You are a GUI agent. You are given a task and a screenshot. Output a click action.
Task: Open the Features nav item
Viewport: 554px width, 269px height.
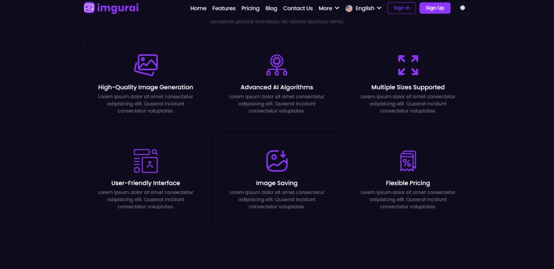(x=224, y=8)
